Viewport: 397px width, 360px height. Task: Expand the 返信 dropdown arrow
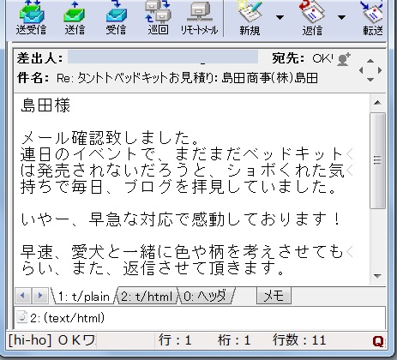click(x=341, y=18)
